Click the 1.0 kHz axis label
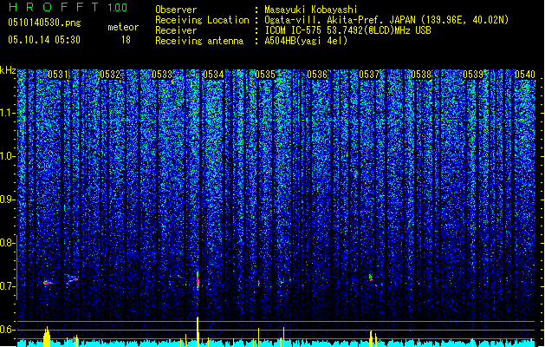 coord(8,156)
